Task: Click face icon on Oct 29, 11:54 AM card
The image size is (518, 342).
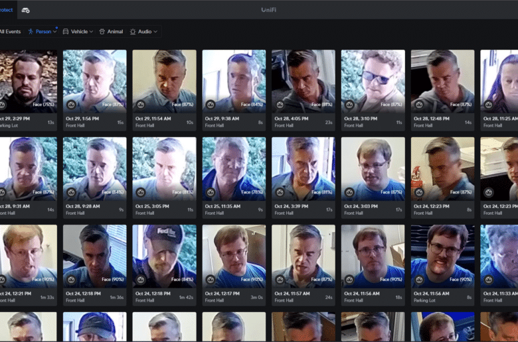Action: 141,105
